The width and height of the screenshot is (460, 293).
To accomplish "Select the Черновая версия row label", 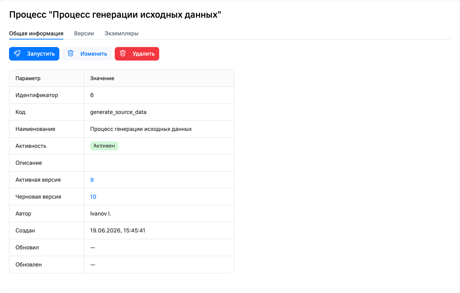I will (38, 197).
